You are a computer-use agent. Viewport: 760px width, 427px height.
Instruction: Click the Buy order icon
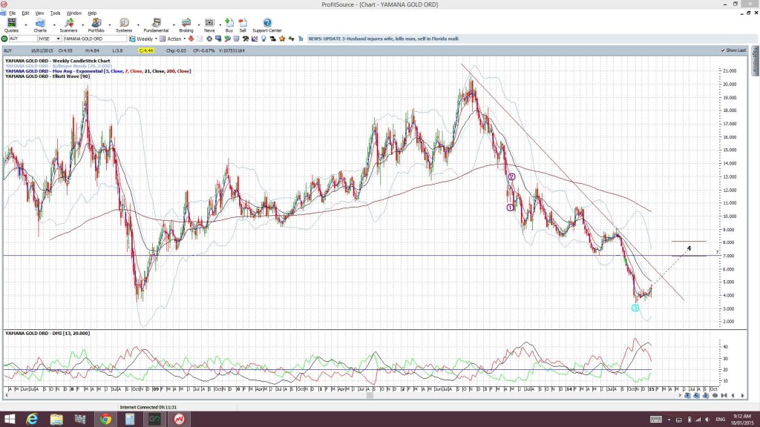pyautogui.click(x=229, y=25)
